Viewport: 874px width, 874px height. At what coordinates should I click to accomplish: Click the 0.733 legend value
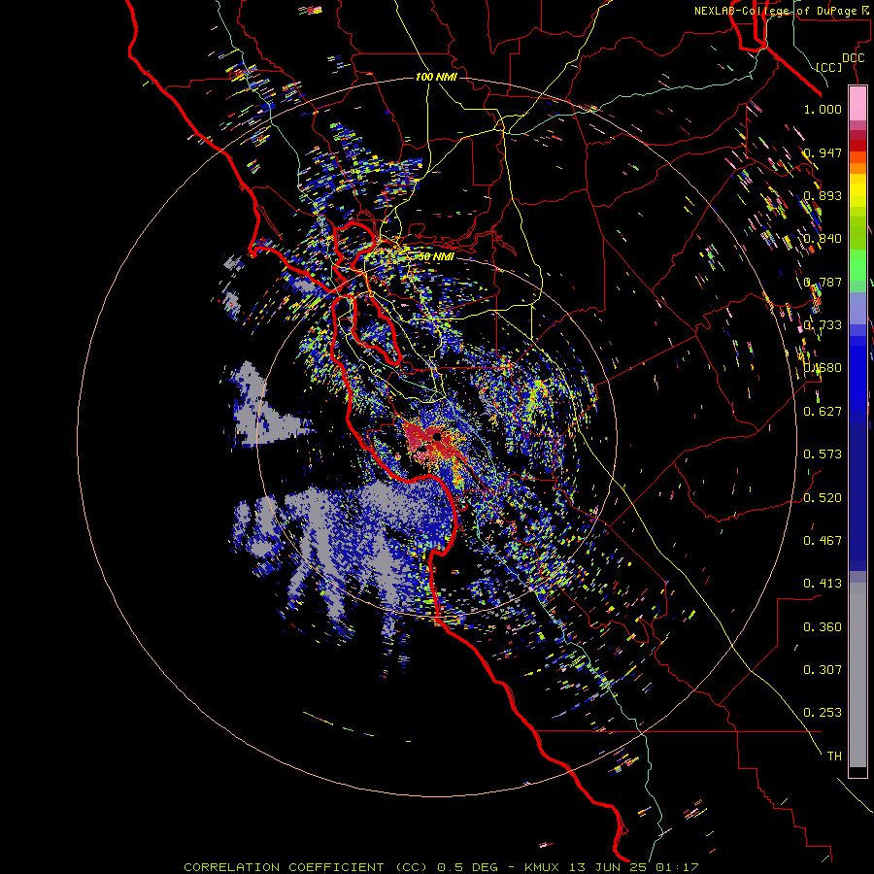point(823,325)
